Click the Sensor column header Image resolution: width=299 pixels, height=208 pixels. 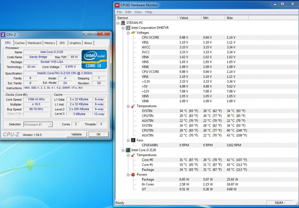pyautogui.click(x=146, y=18)
